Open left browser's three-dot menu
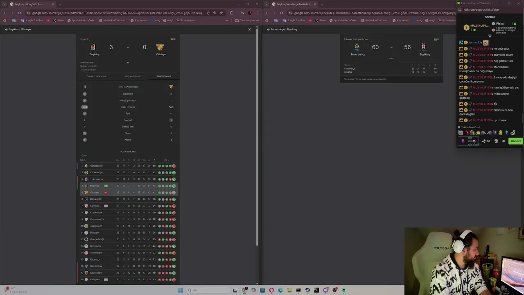 (257, 13)
